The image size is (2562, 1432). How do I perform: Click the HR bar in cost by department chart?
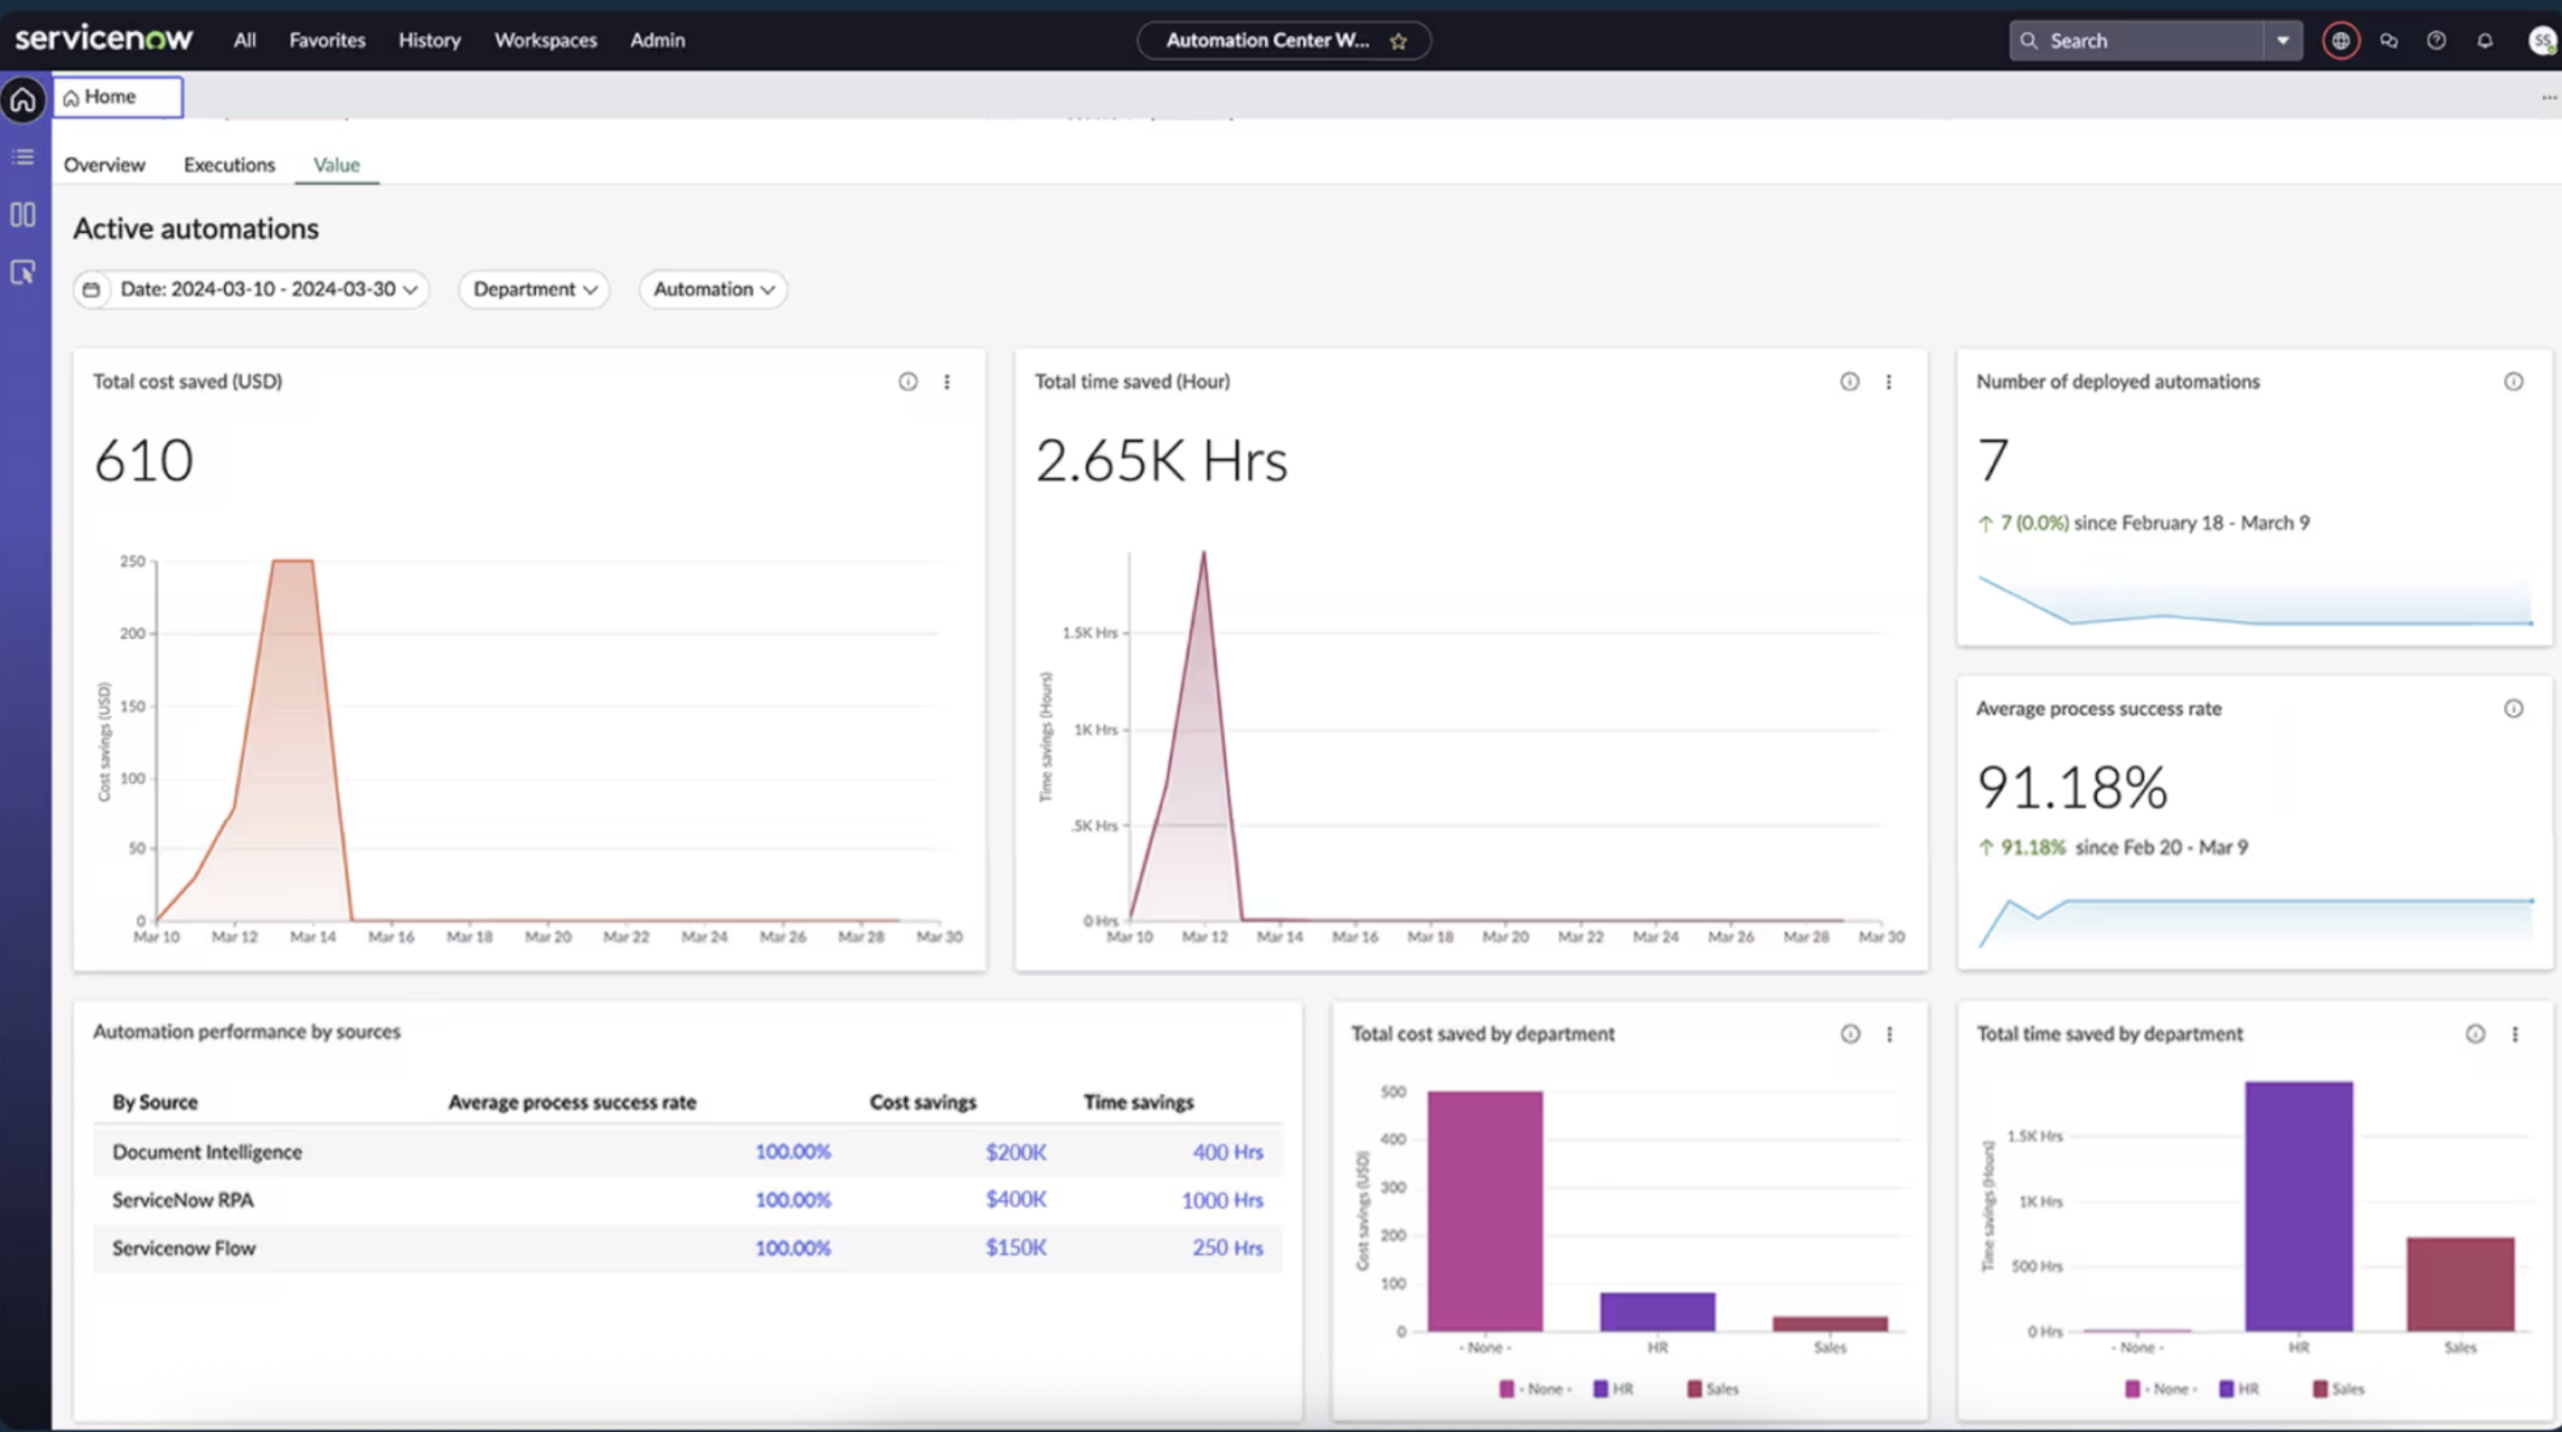(x=1657, y=1312)
